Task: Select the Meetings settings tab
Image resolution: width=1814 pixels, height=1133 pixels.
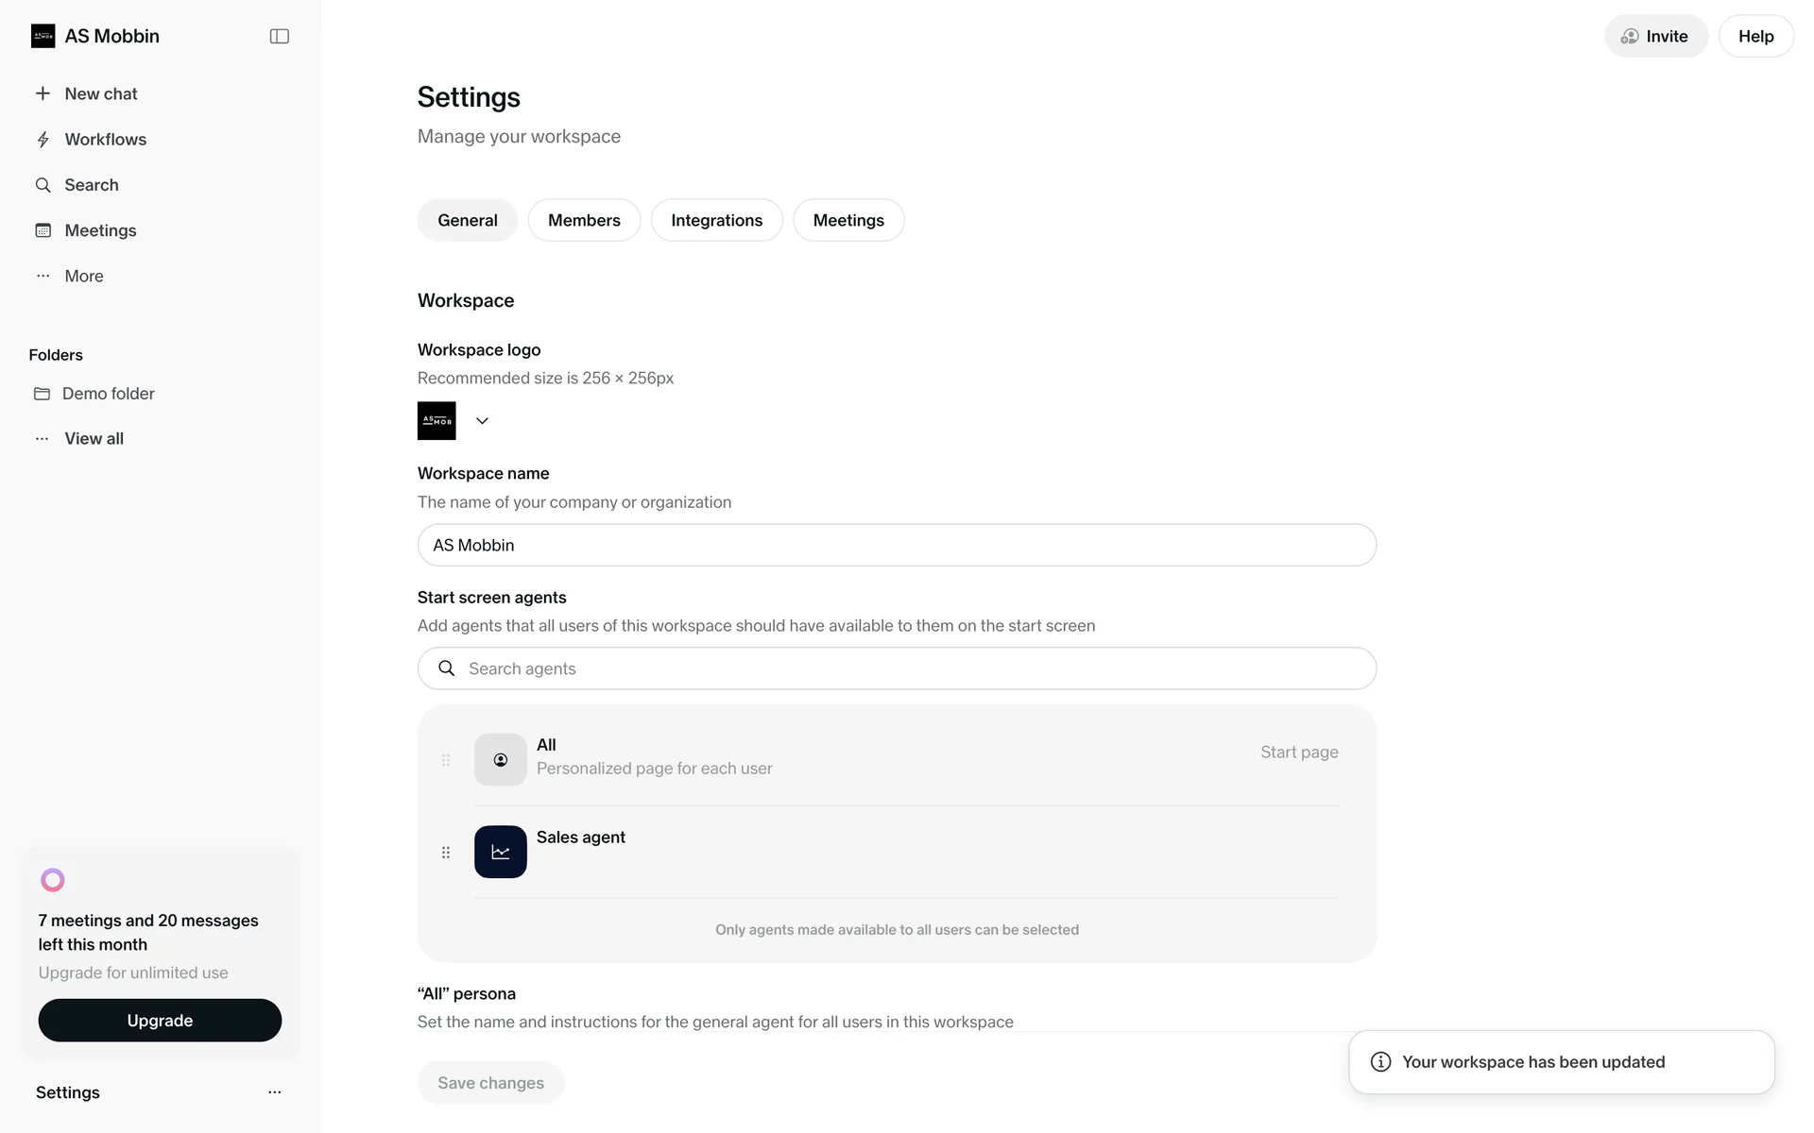Action: click(x=848, y=220)
